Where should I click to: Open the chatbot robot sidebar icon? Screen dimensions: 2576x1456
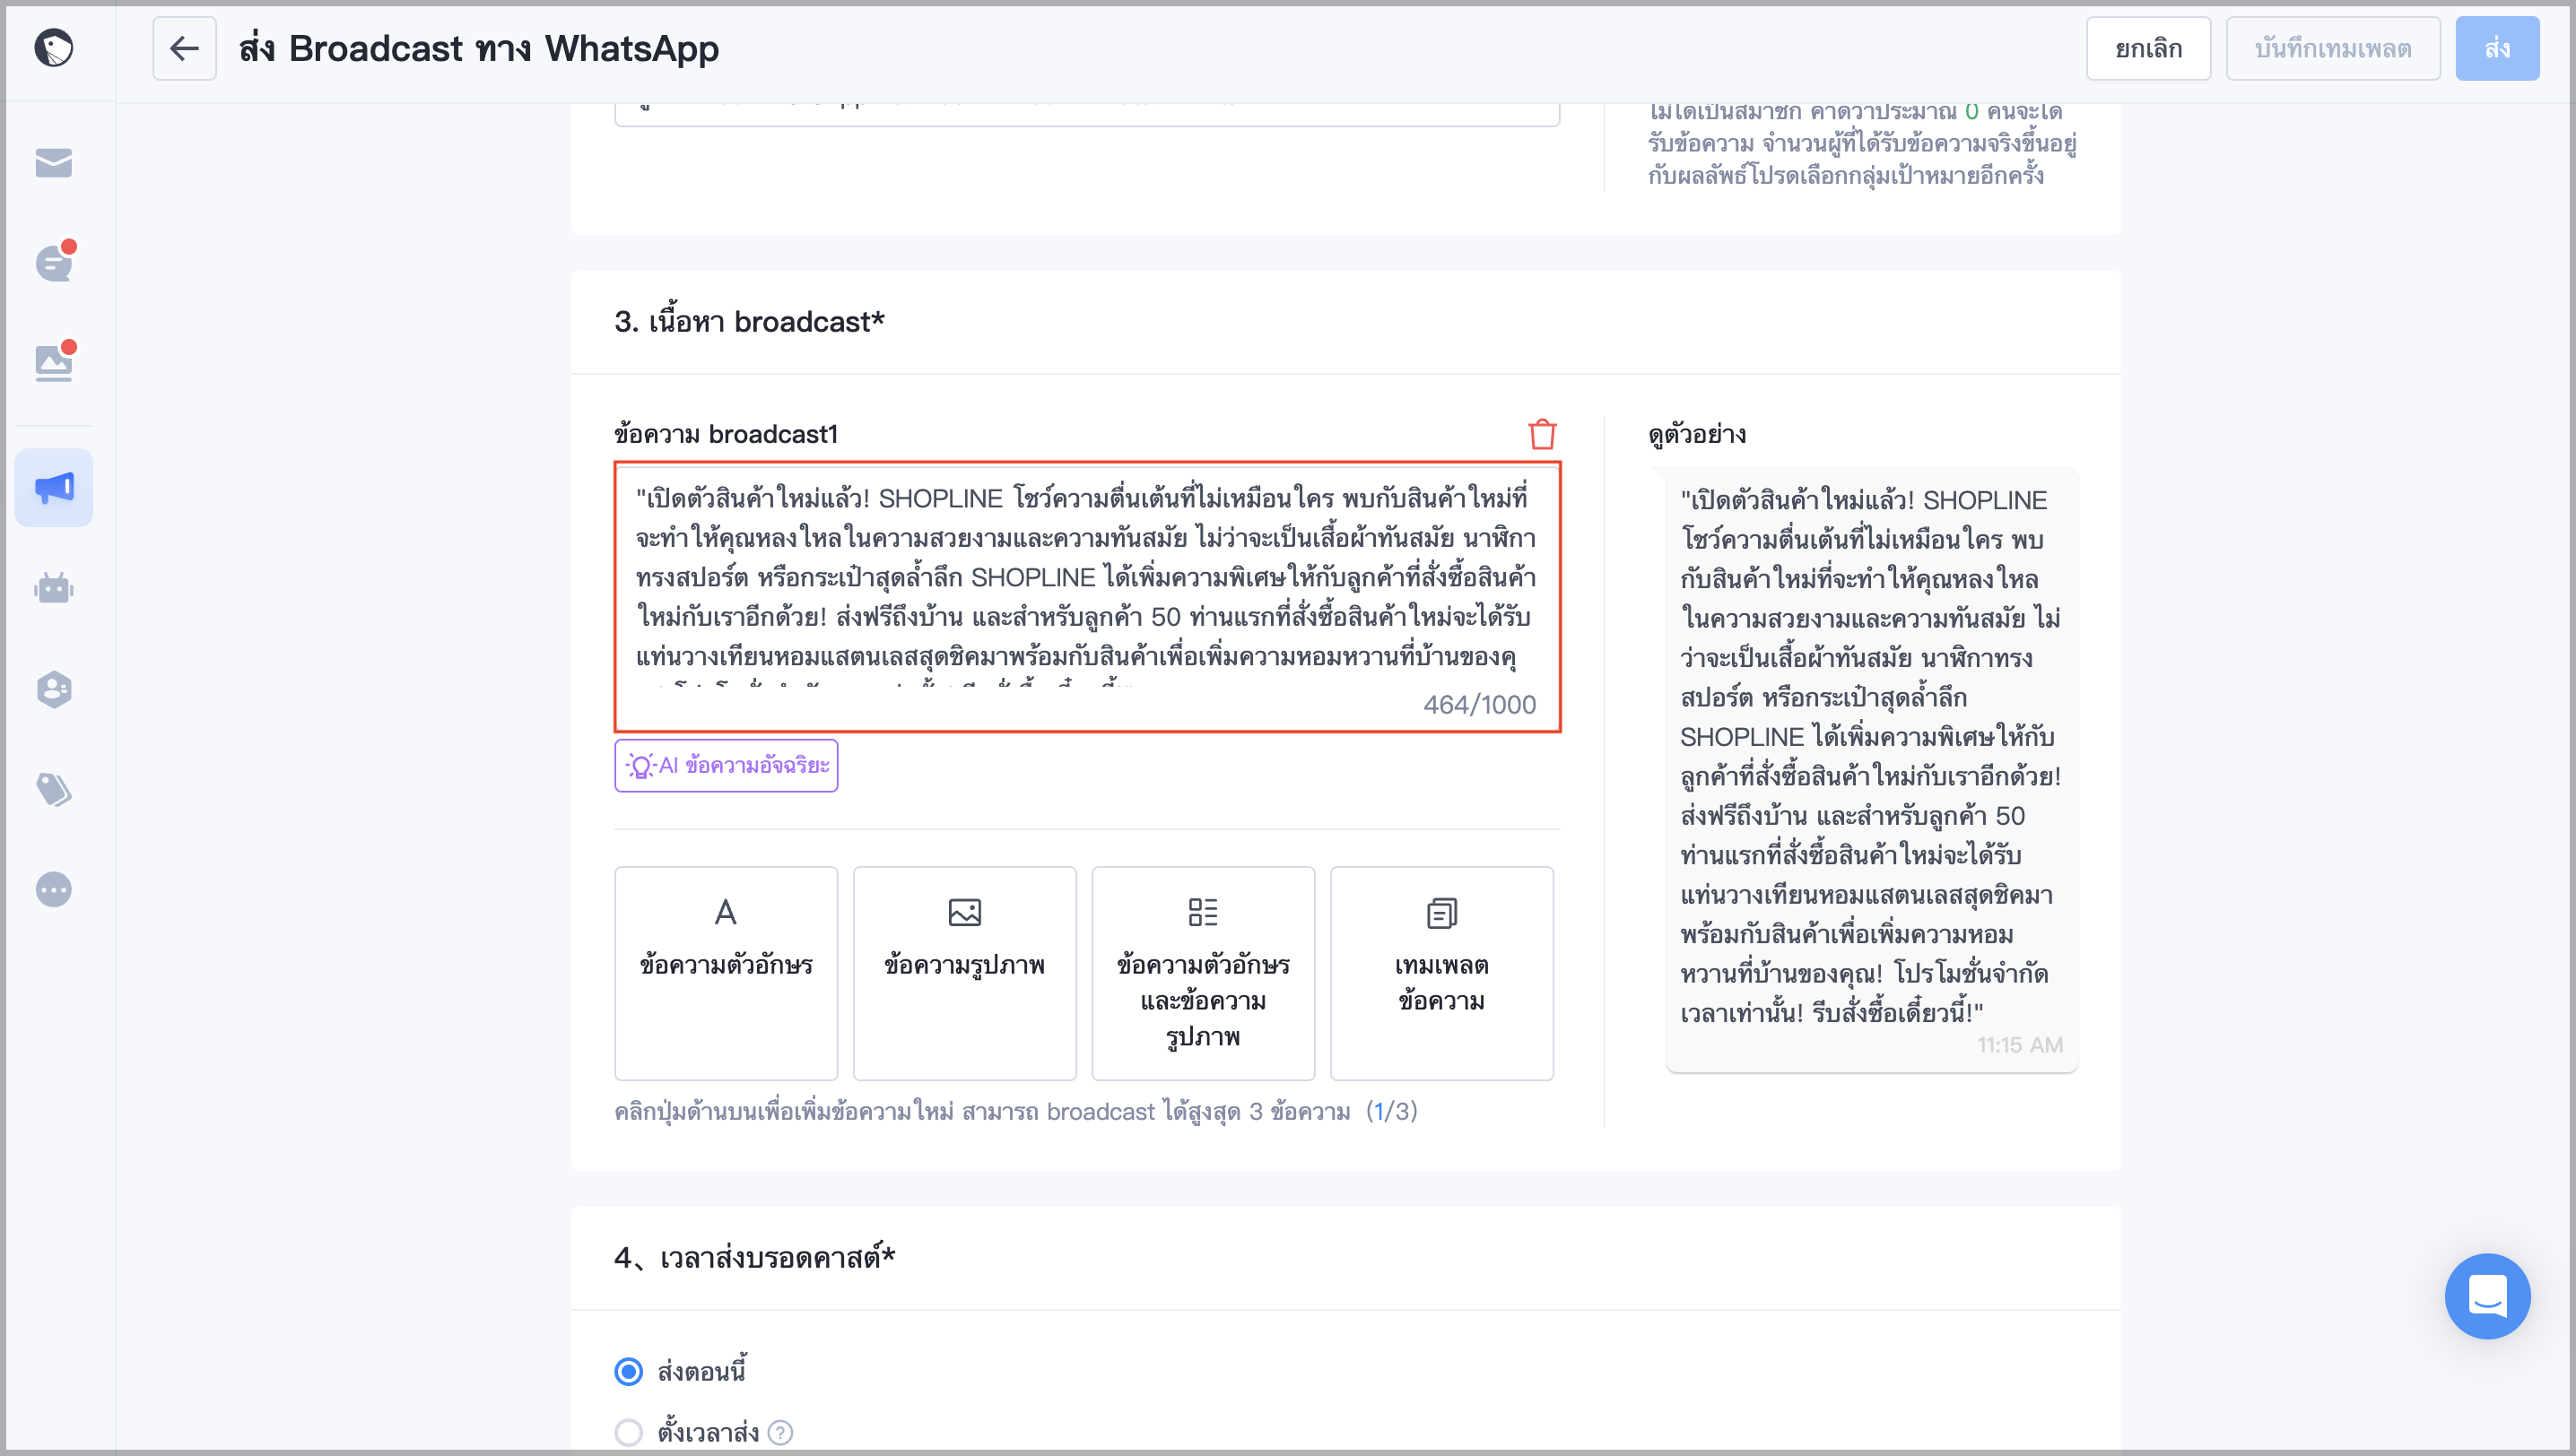point(54,588)
